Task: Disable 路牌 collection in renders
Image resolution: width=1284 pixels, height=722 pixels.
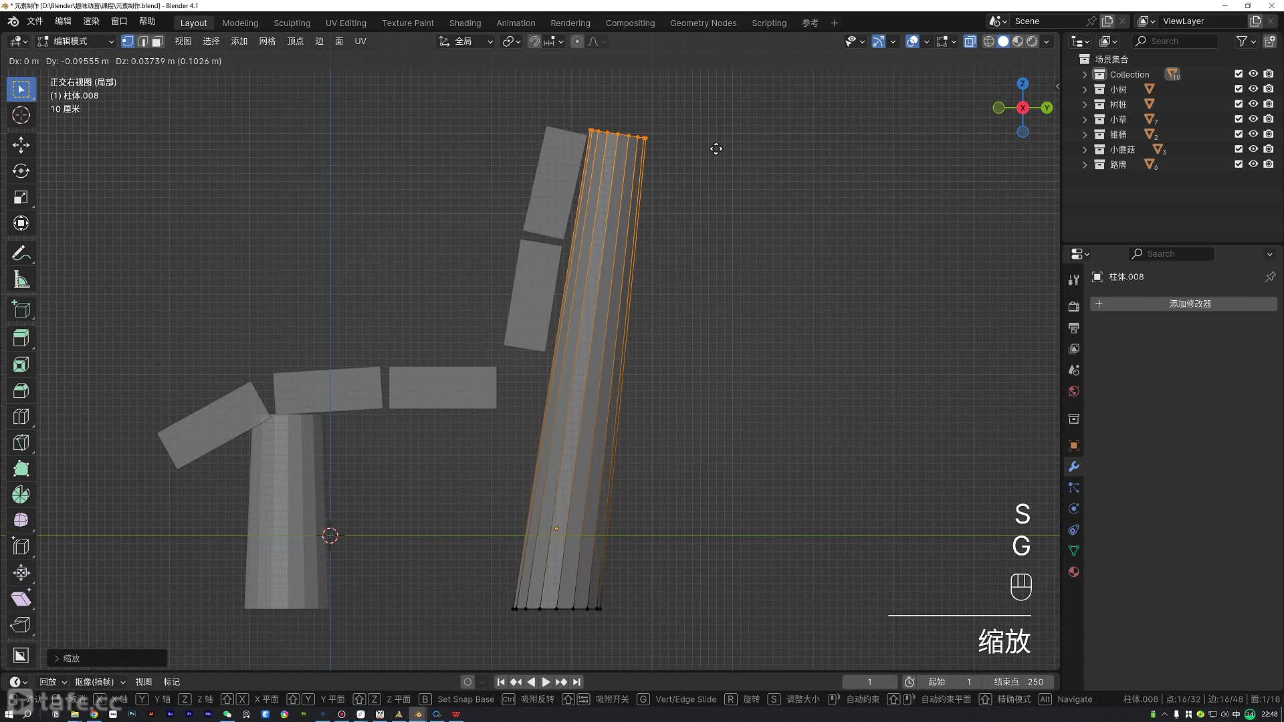Action: pyautogui.click(x=1269, y=164)
